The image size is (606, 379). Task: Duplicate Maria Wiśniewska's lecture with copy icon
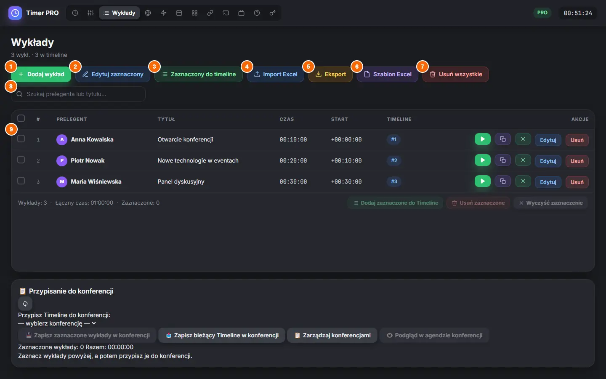[503, 181]
